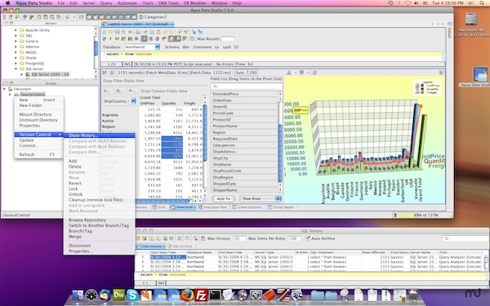The image size is (490, 306).
Task: Open the Row Area dropdown
Action: [278, 198]
